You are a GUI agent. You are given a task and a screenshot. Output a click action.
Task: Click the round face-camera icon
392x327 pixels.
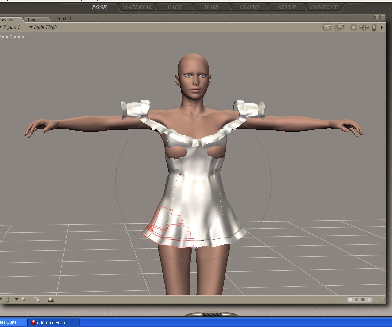pos(353,28)
